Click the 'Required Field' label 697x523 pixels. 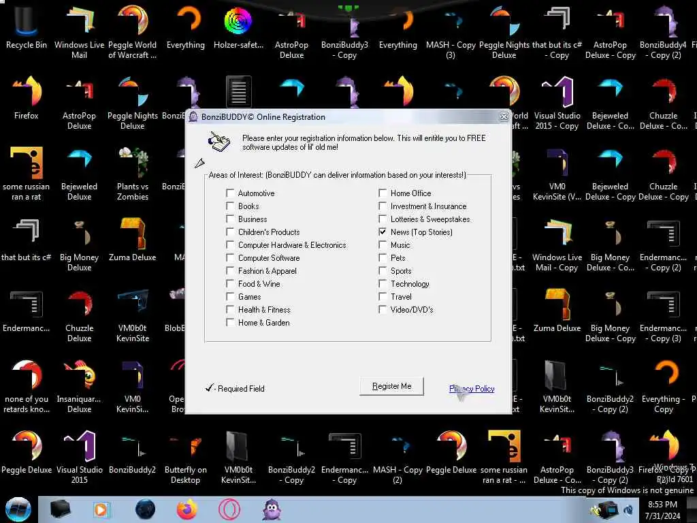pos(241,389)
